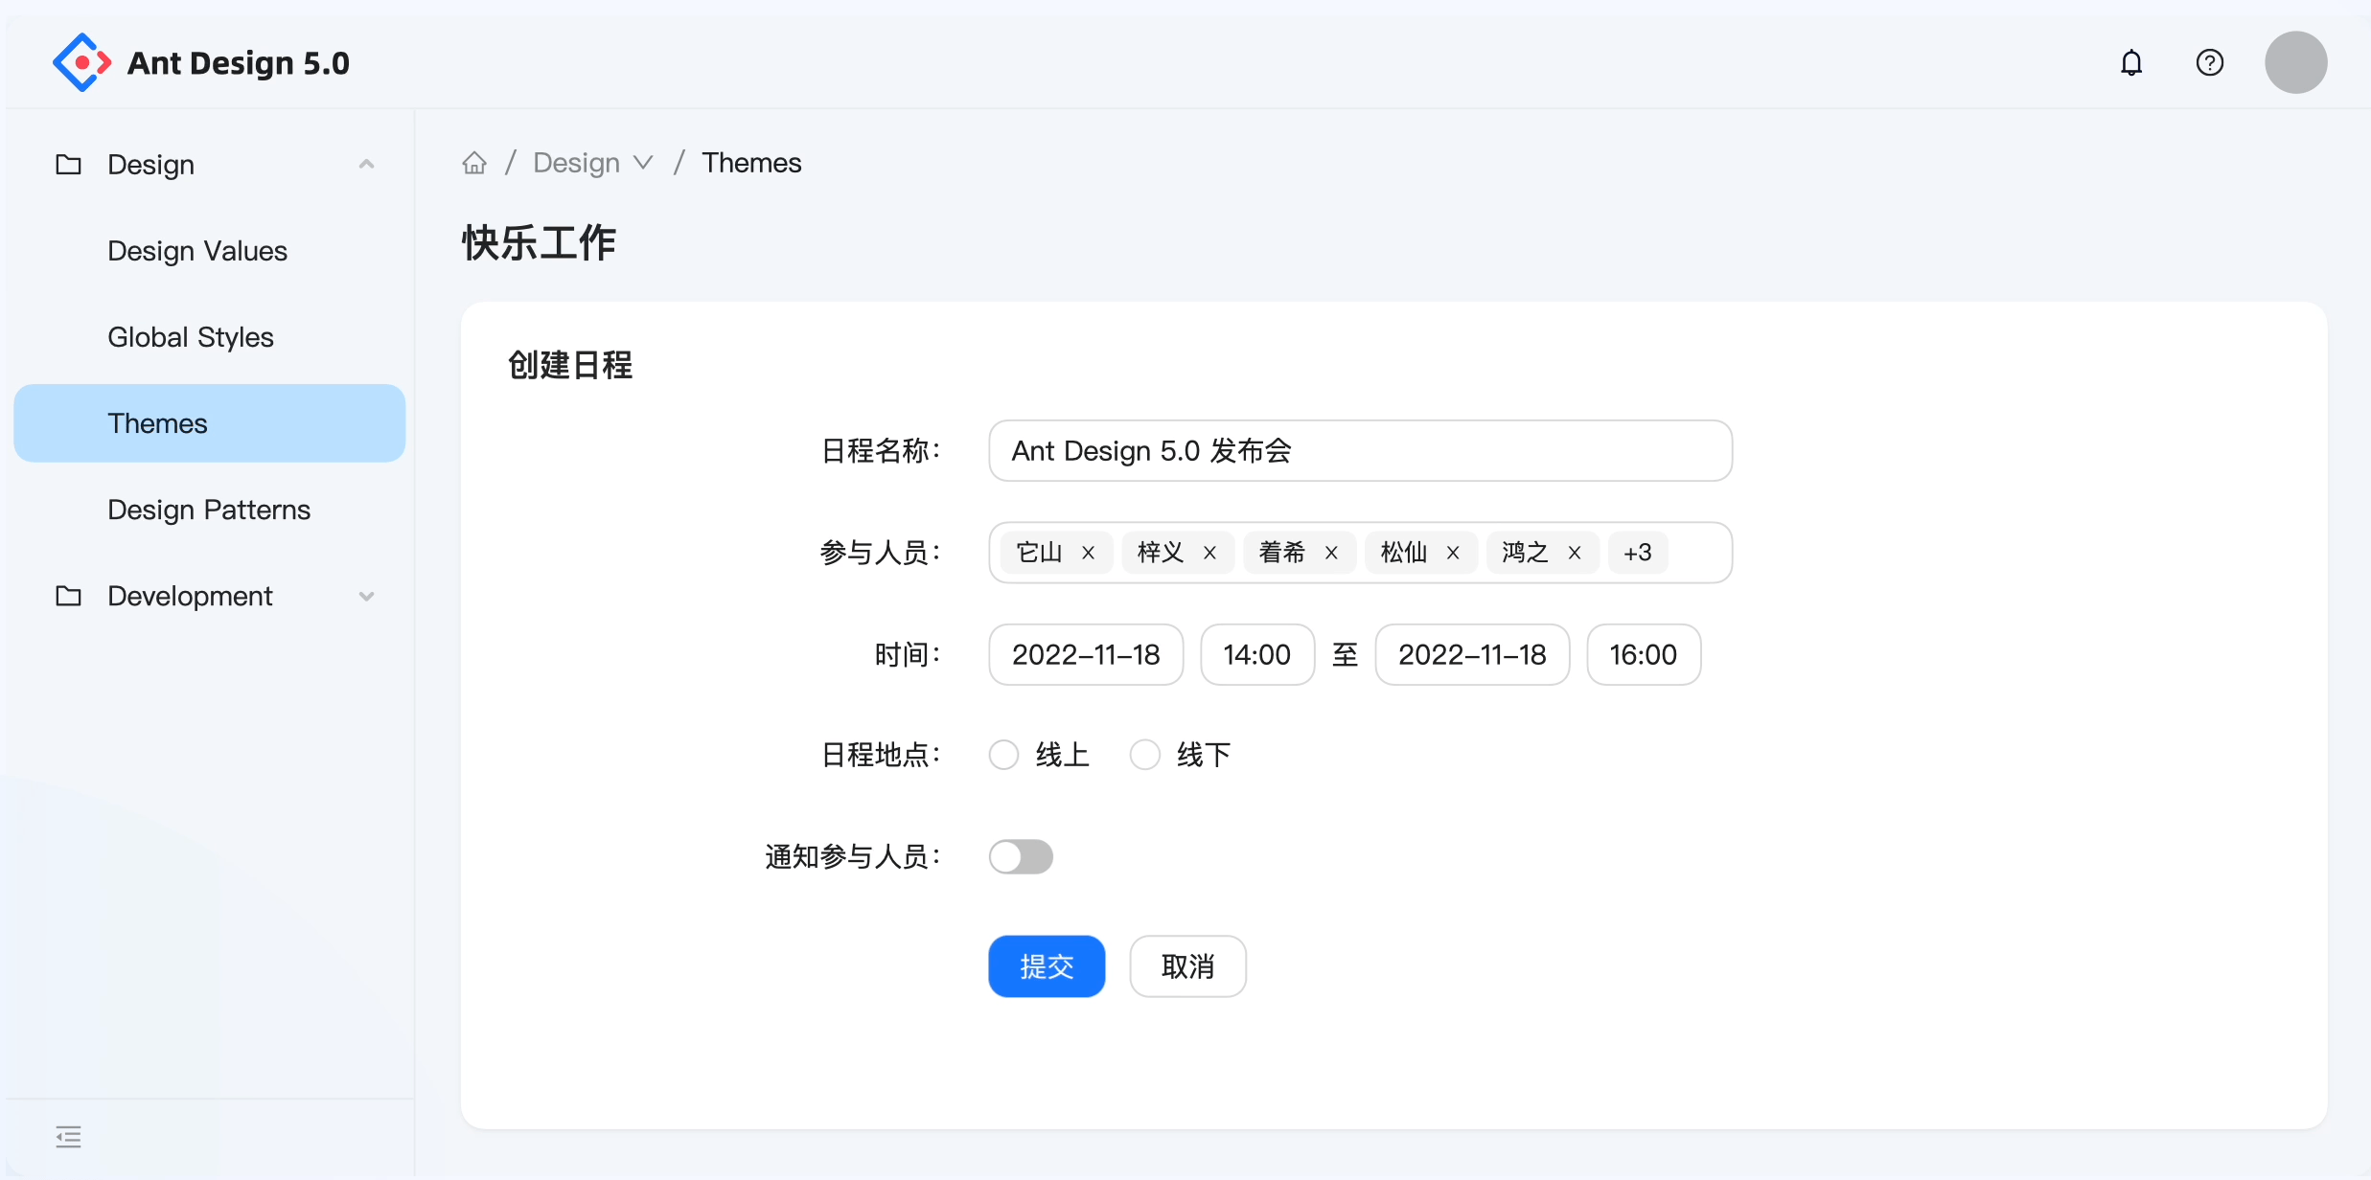
Task: Remove participant 松仙 with its x icon
Action: (1452, 552)
